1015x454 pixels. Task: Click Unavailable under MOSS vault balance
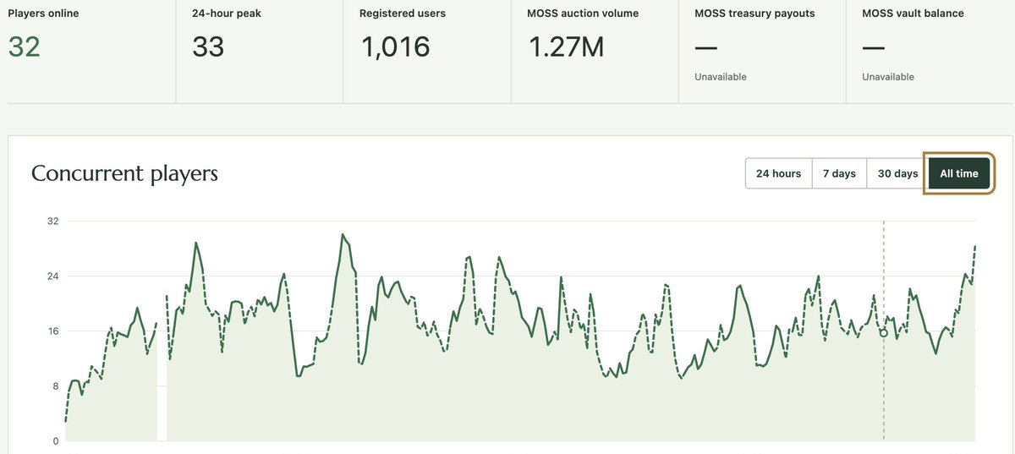point(888,77)
